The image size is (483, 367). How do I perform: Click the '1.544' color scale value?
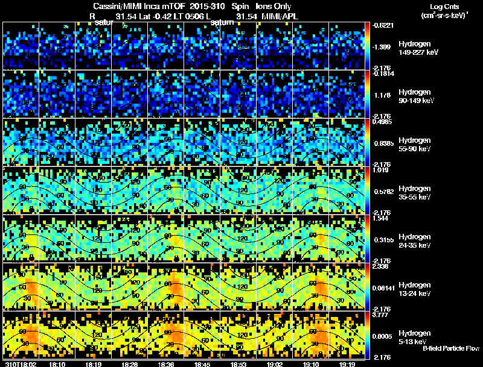coord(380,218)
